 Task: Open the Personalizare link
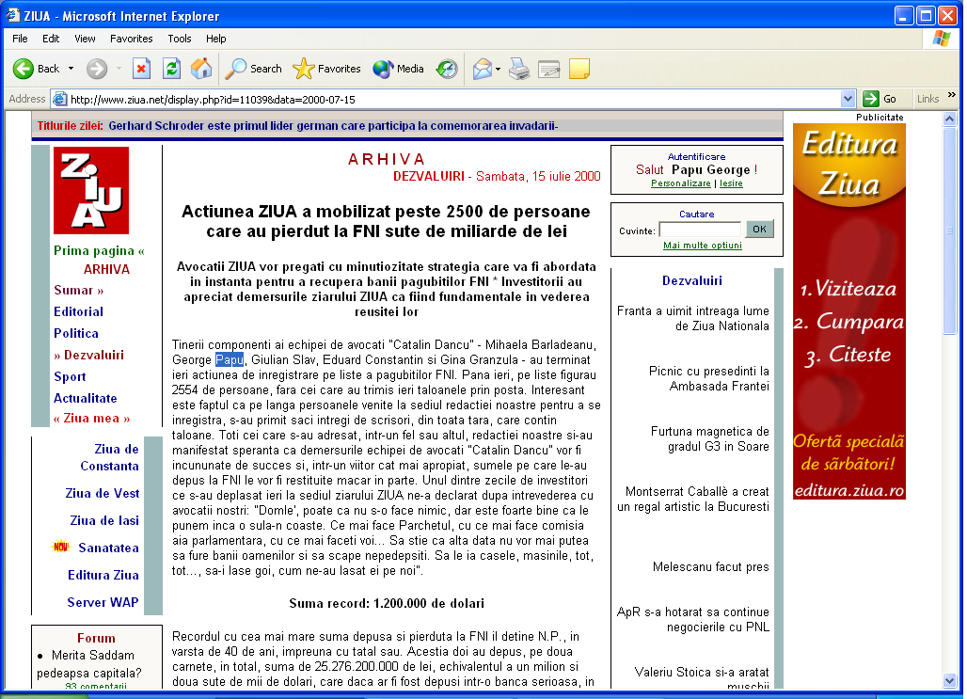[681, 183]
